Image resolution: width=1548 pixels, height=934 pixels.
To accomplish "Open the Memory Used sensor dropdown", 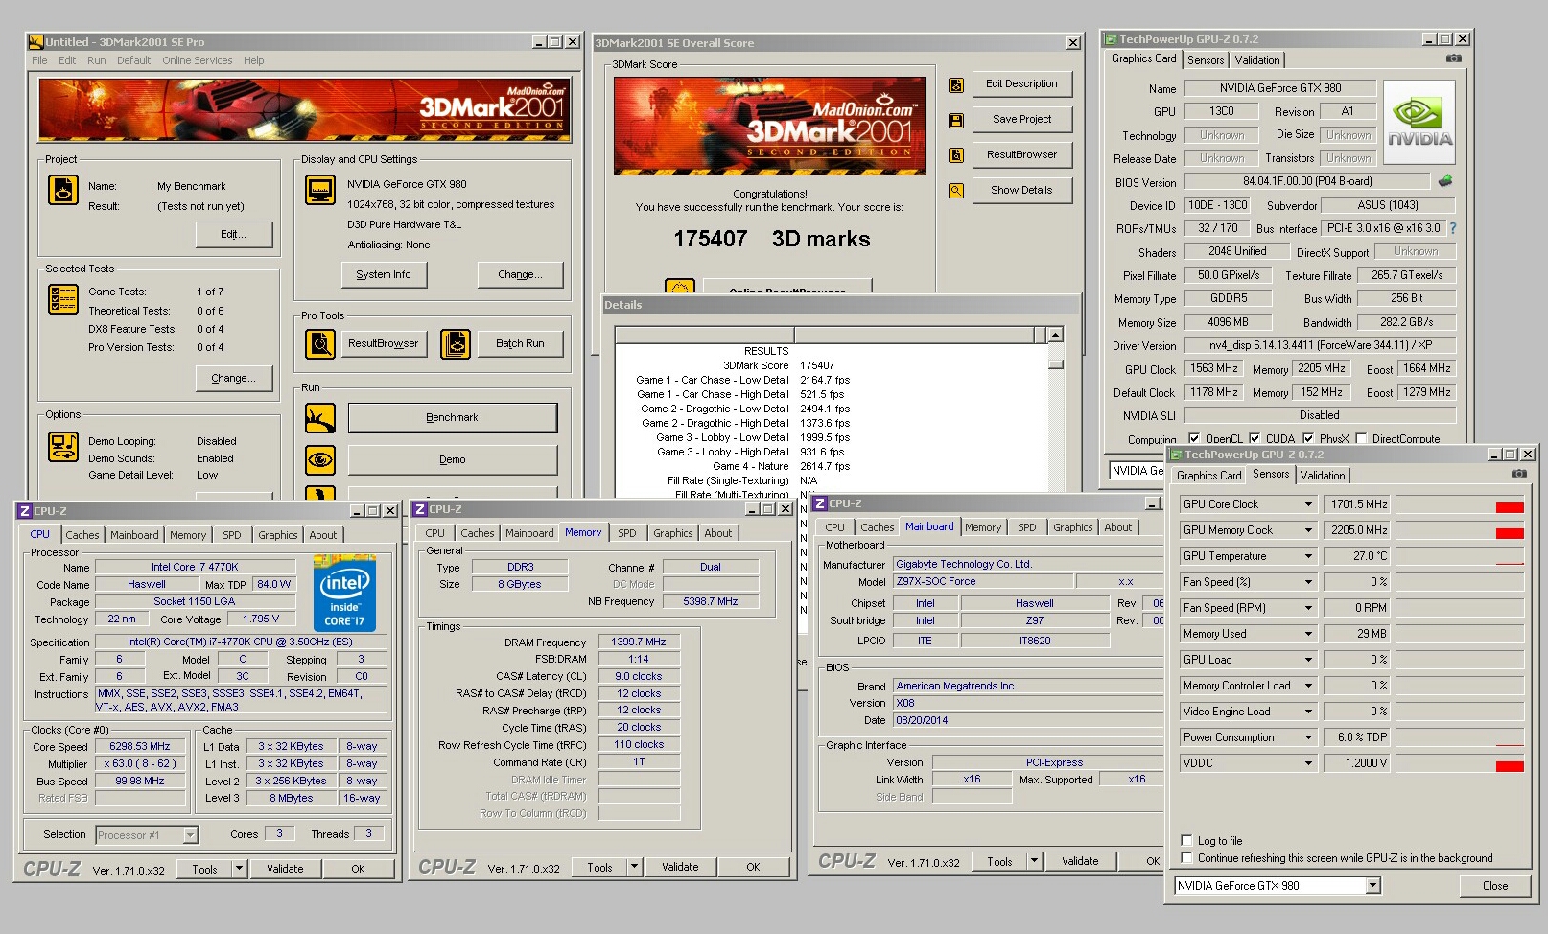I will pos(1308,634).
